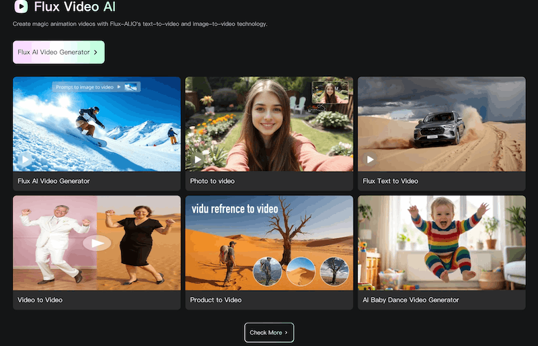Click the hiker circular reference image

267,271
